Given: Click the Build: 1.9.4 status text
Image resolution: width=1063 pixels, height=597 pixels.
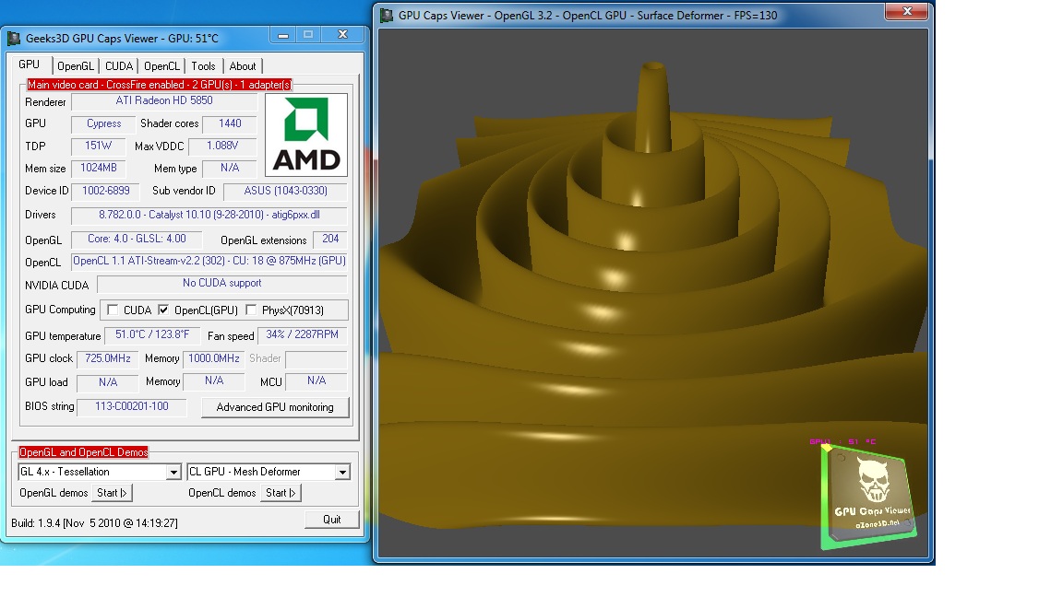Looking at the screenshot, I should coord(94,523).
